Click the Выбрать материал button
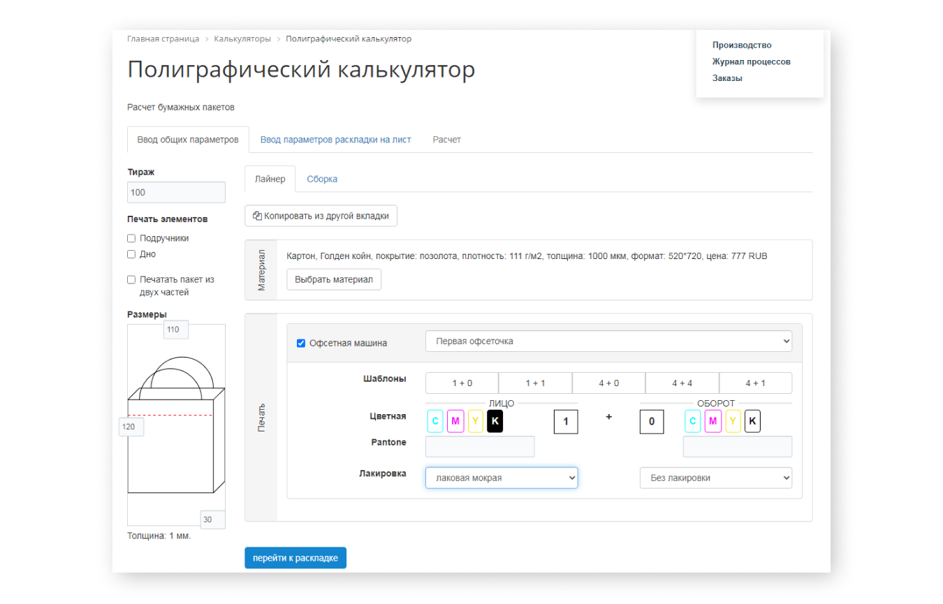943x604 pixels. 334,279
